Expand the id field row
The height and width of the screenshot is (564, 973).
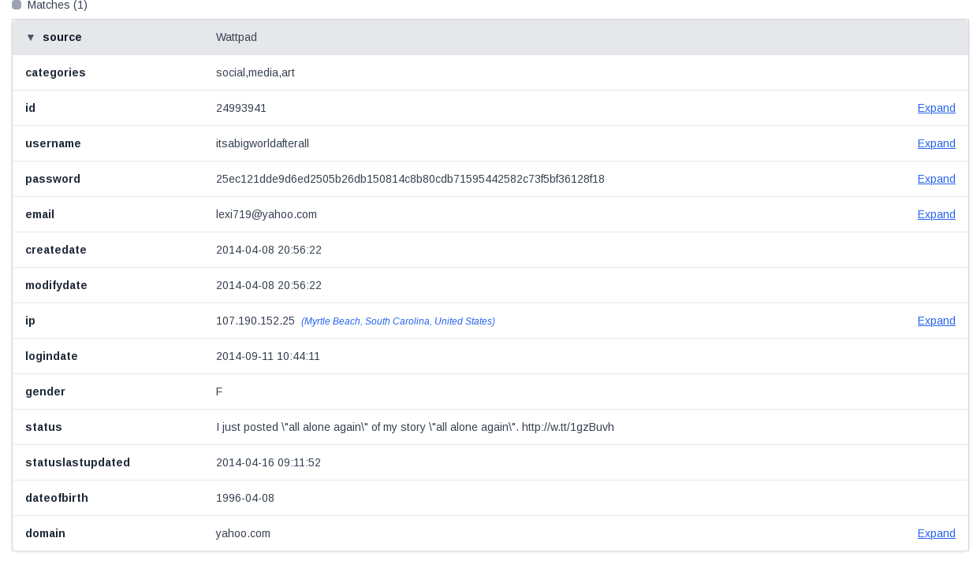[936, 108]
